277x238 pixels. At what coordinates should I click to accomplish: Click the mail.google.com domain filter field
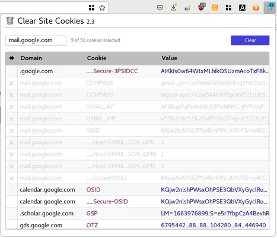pos(36,40)
